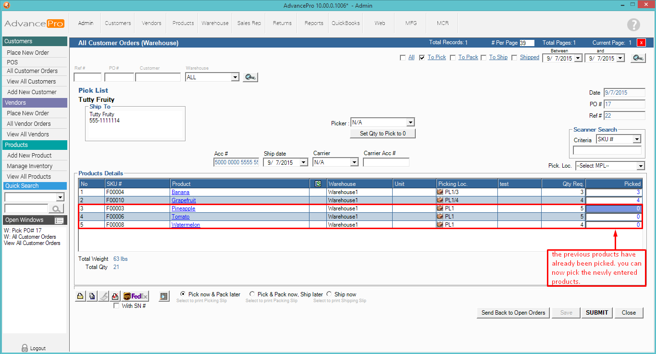Enable the With SN # checkbox
The width and height of the screenshot is (656, 354).
pos(116,306)
